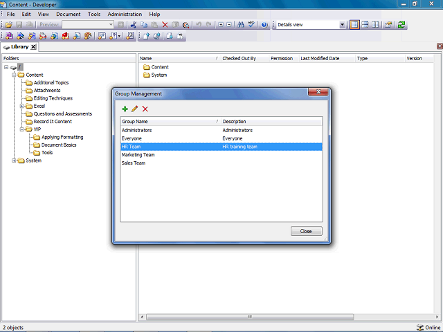Select the Library tab

[x=19, y=47]
